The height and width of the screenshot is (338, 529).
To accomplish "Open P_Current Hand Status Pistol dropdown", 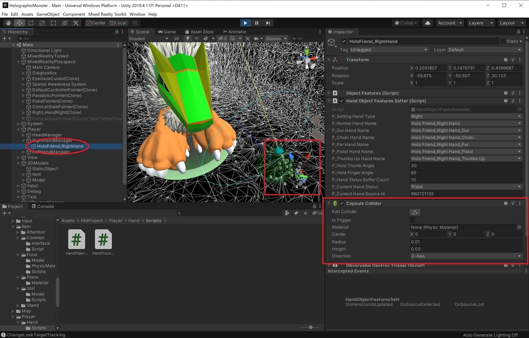I will 466,187.
